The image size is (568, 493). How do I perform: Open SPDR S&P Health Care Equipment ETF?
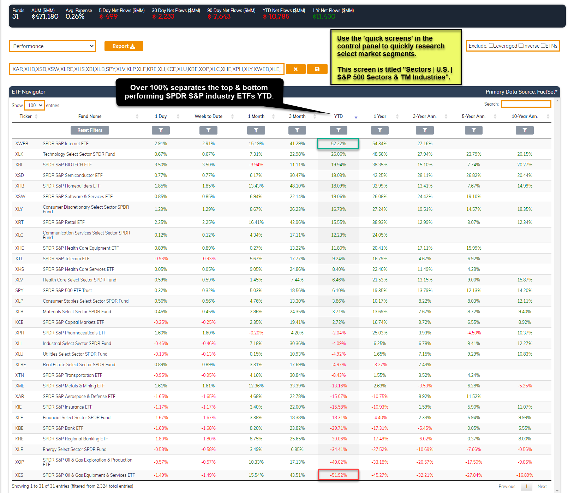click(81, 248)
